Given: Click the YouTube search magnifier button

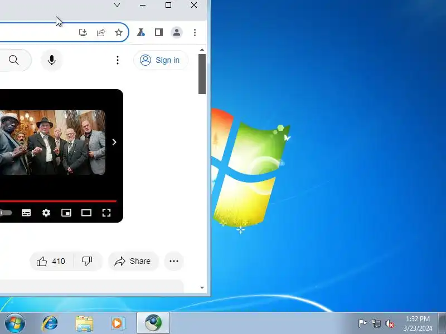Looking at the screenshot, I should point(13,60).
